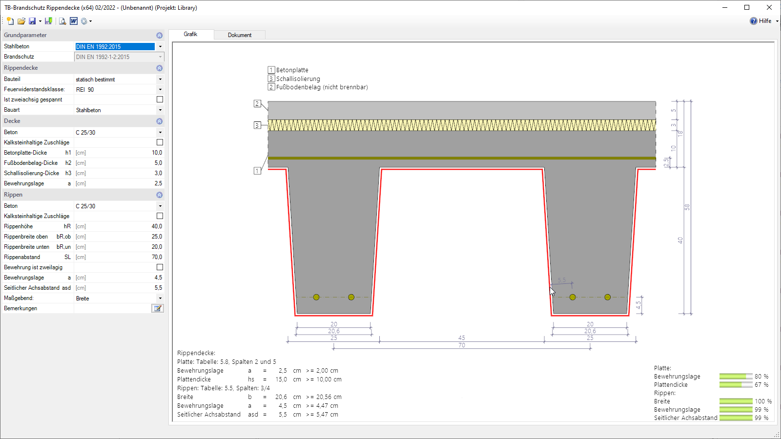Save using the floppy disk icon
Screen dimensions: 781x439
32,21
